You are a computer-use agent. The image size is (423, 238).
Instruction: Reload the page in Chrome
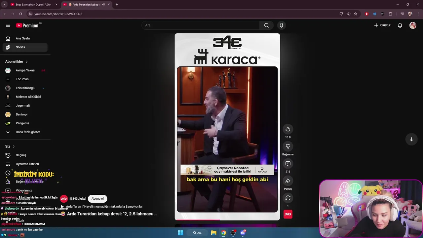tap(20, 14)
